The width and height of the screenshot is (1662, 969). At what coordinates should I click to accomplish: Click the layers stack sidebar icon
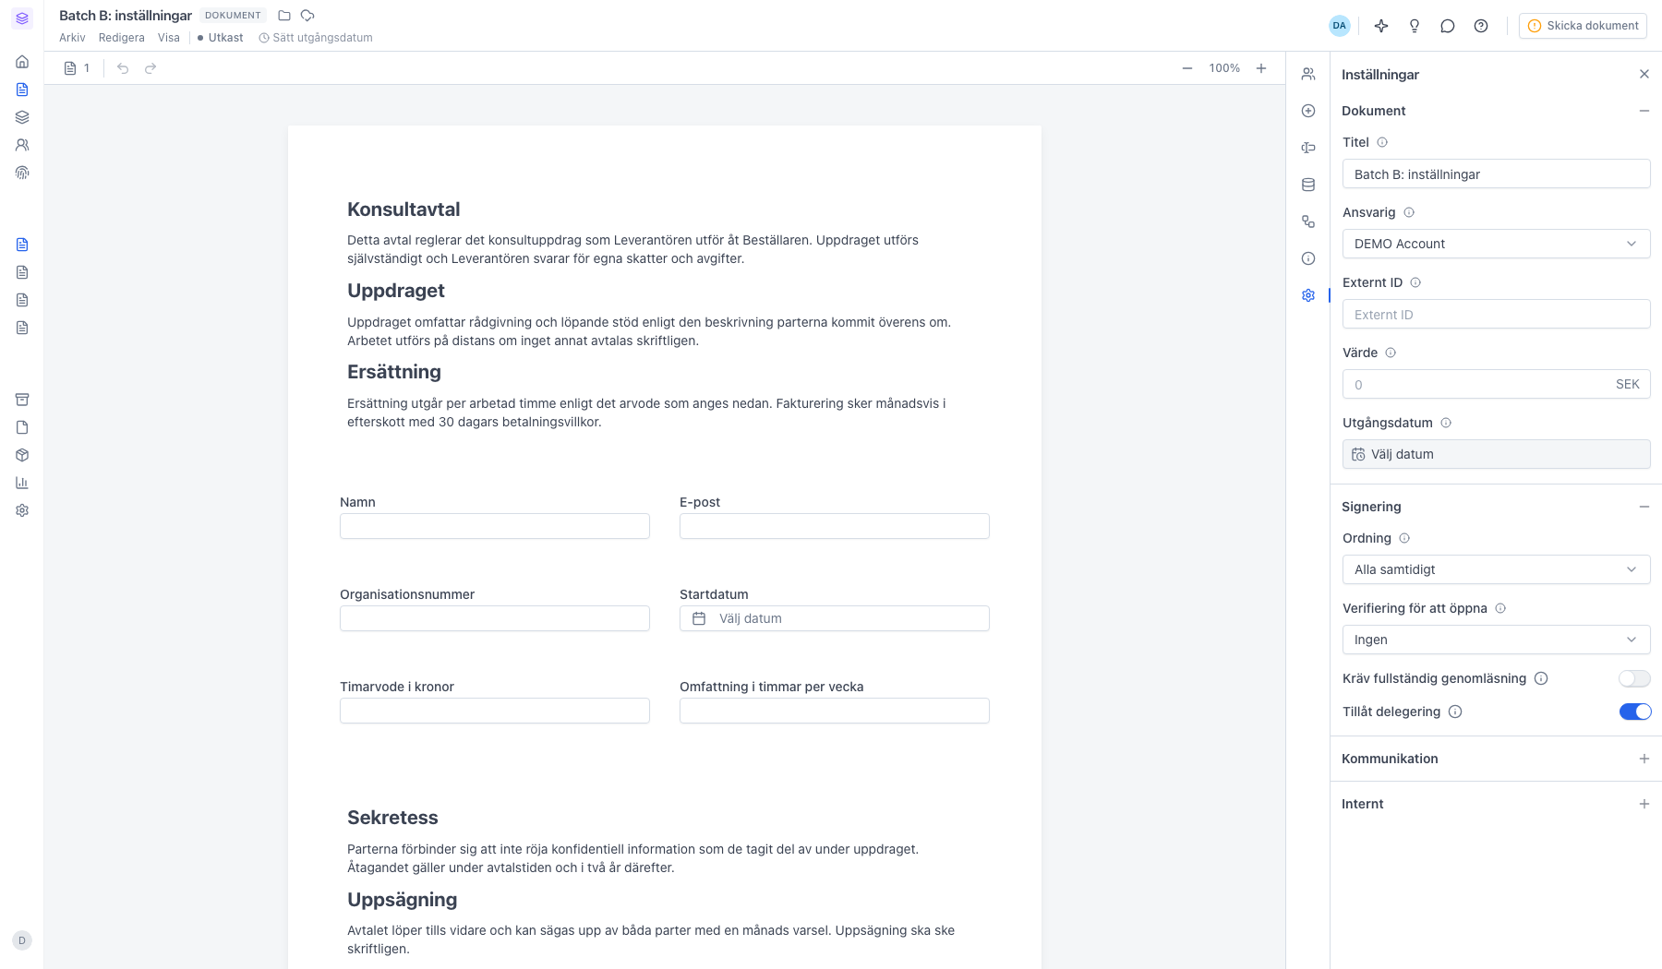coord(22,117)
